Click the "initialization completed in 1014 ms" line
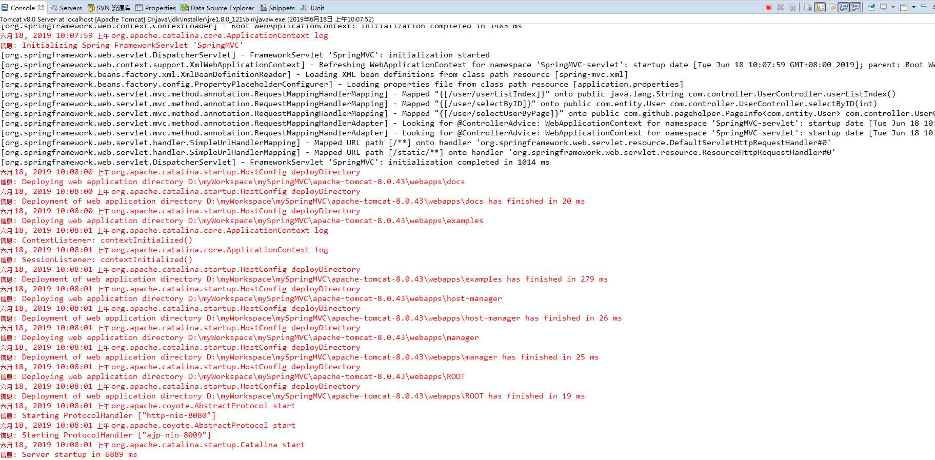Screen dimensions: 935x460 click(x=275, y=162)
